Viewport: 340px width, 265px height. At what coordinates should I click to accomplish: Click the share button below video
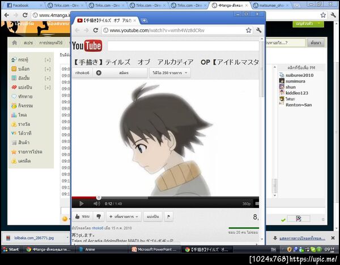click(153, 216)
